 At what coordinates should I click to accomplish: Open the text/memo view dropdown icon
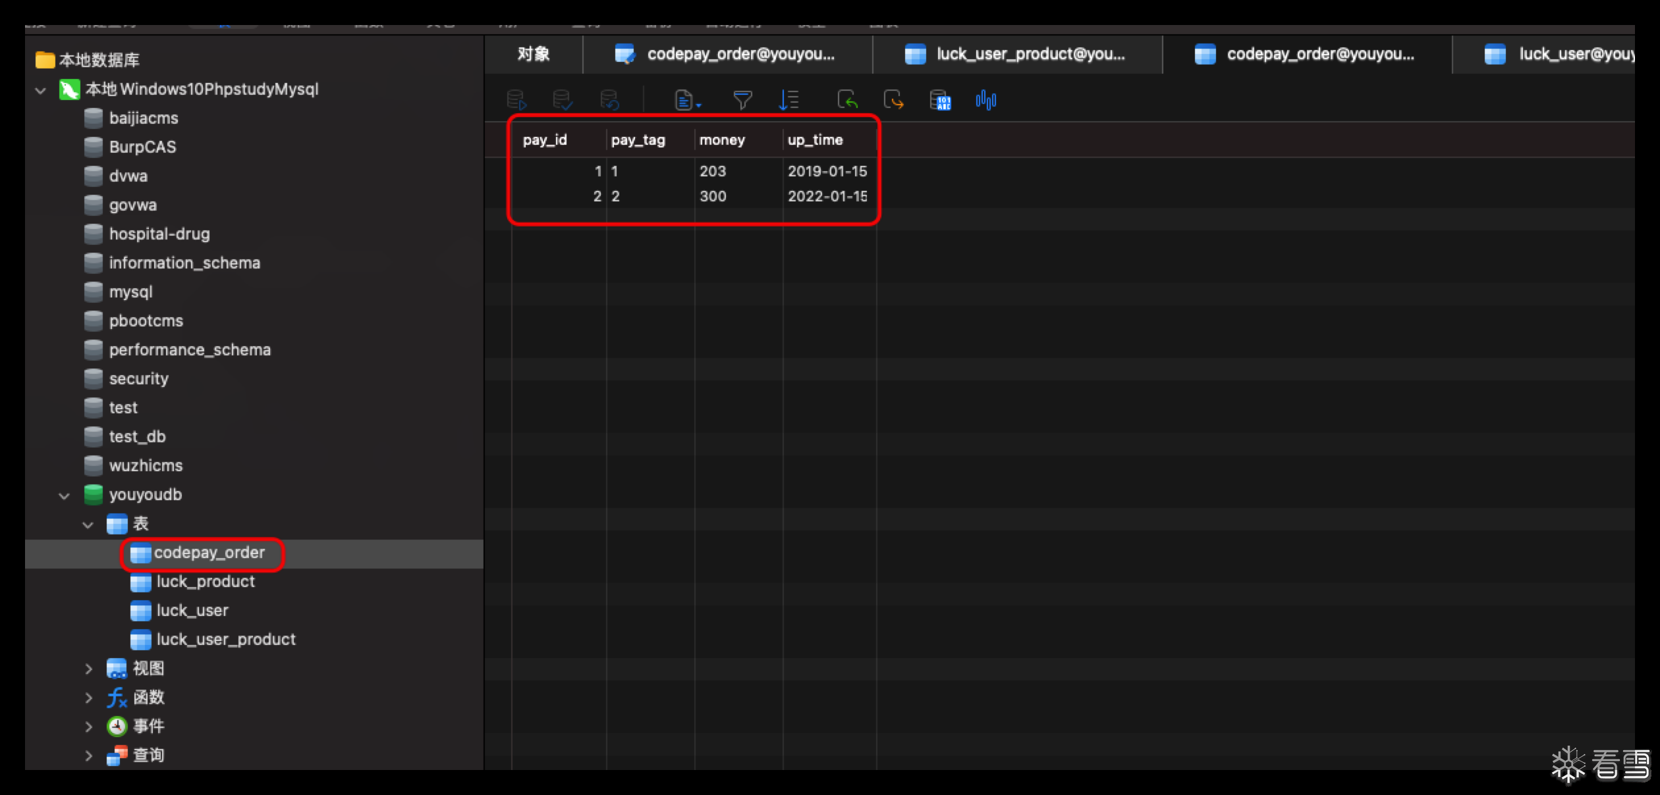pyautogui.click(x=688, y=100)
